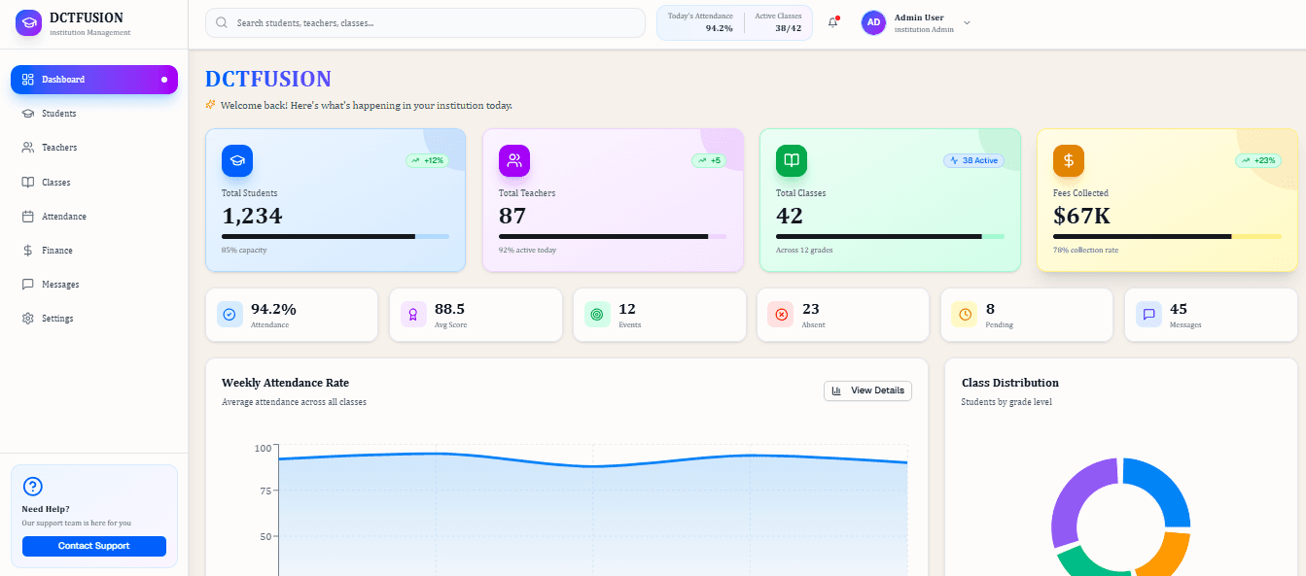Click the Absent red cross icon

pos(781,315)
